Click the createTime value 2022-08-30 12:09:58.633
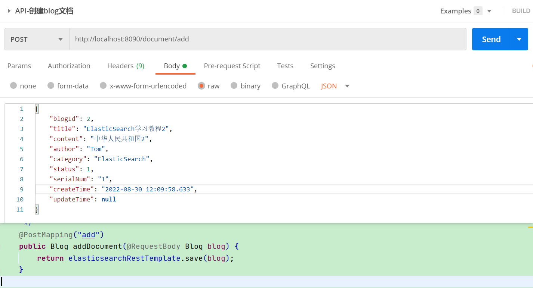533x288 pixels. point(148,189)
